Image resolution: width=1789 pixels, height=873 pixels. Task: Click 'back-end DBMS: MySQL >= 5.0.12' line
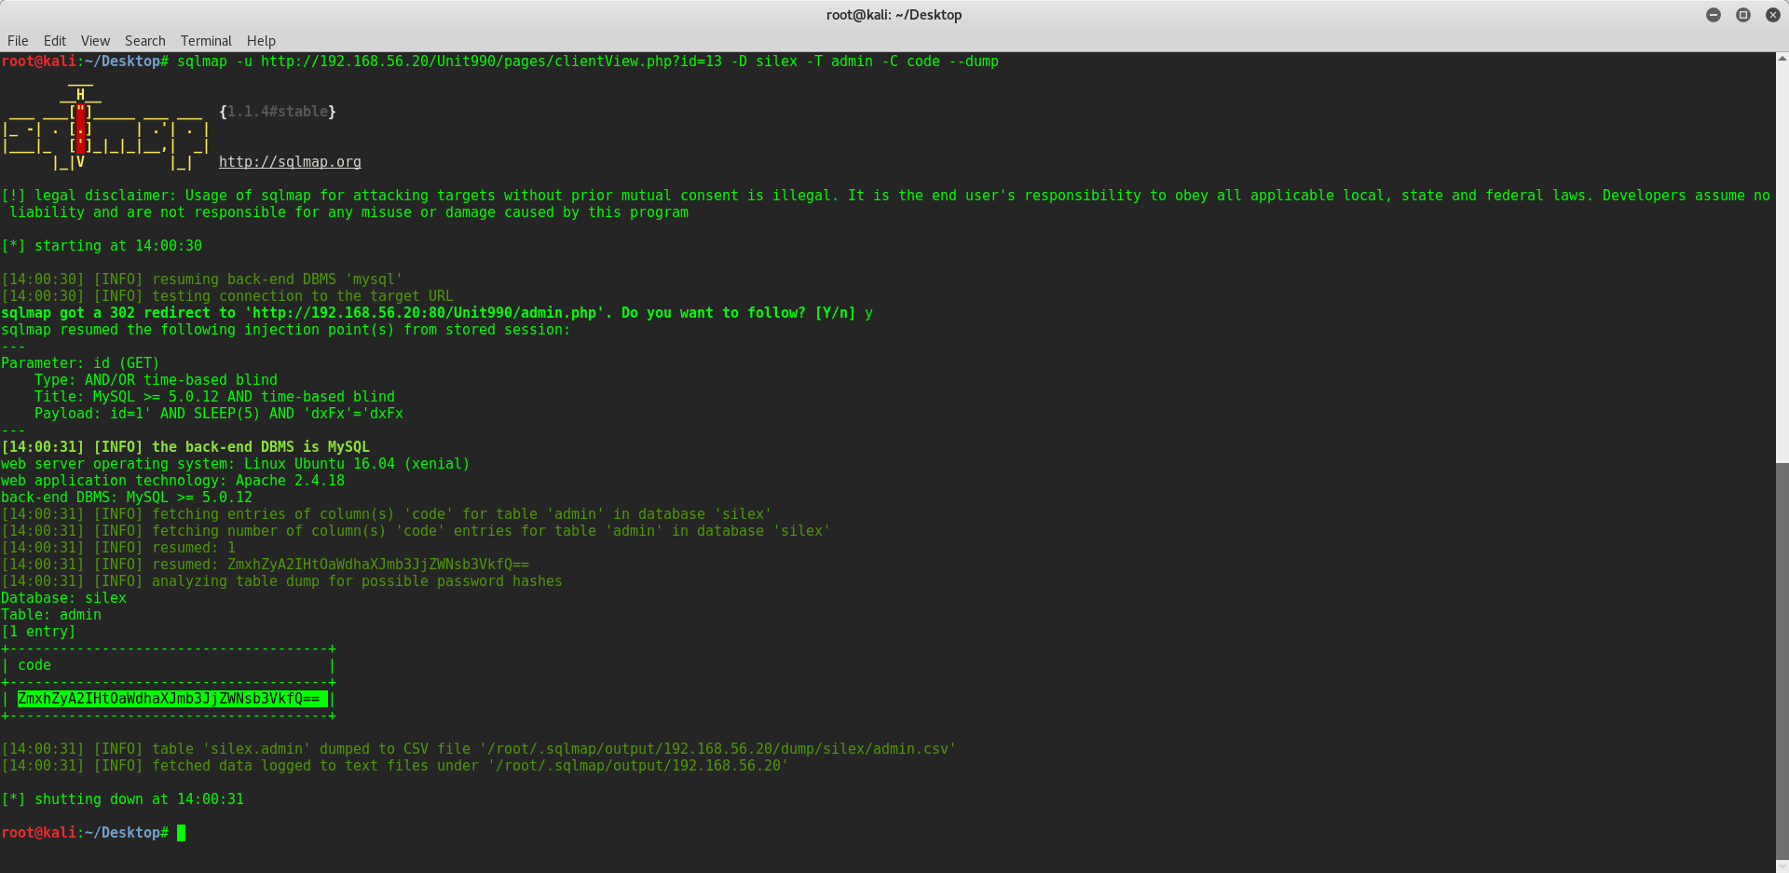[127, 498]
